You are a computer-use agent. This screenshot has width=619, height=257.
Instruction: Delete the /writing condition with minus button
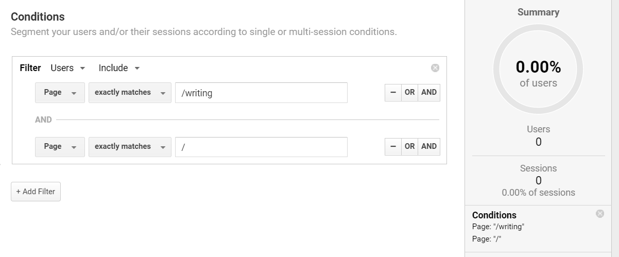point(393,93)
